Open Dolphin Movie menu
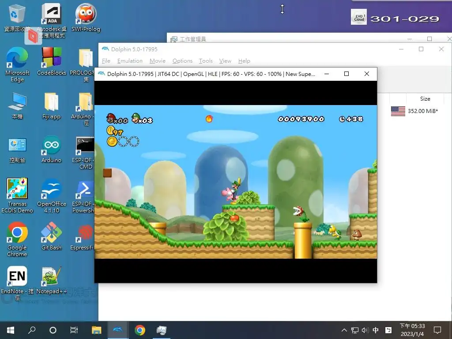This screenshot has width=452, height=339. (158, 61)
